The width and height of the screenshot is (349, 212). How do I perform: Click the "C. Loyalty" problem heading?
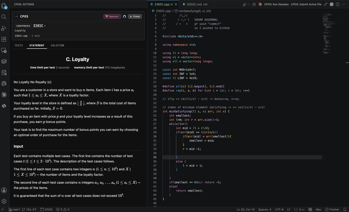click(77, 59)
